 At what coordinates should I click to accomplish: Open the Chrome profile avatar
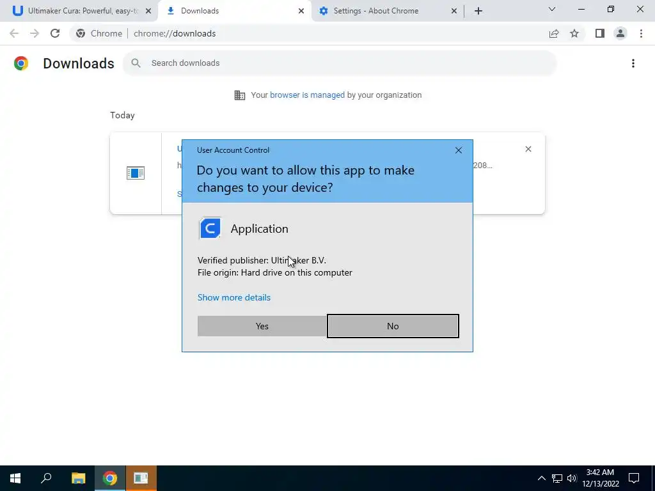(x=620, y=33)
